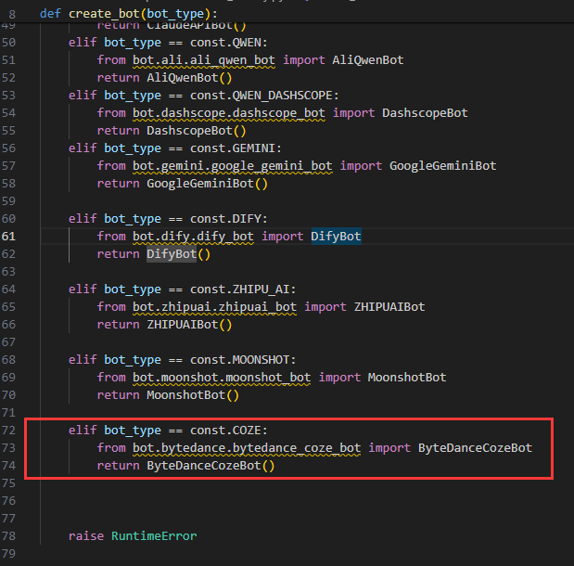Screen dimensions: 574x566
Task: Click MoonshotBot() on the return line 70
Action: click(193, 395)
